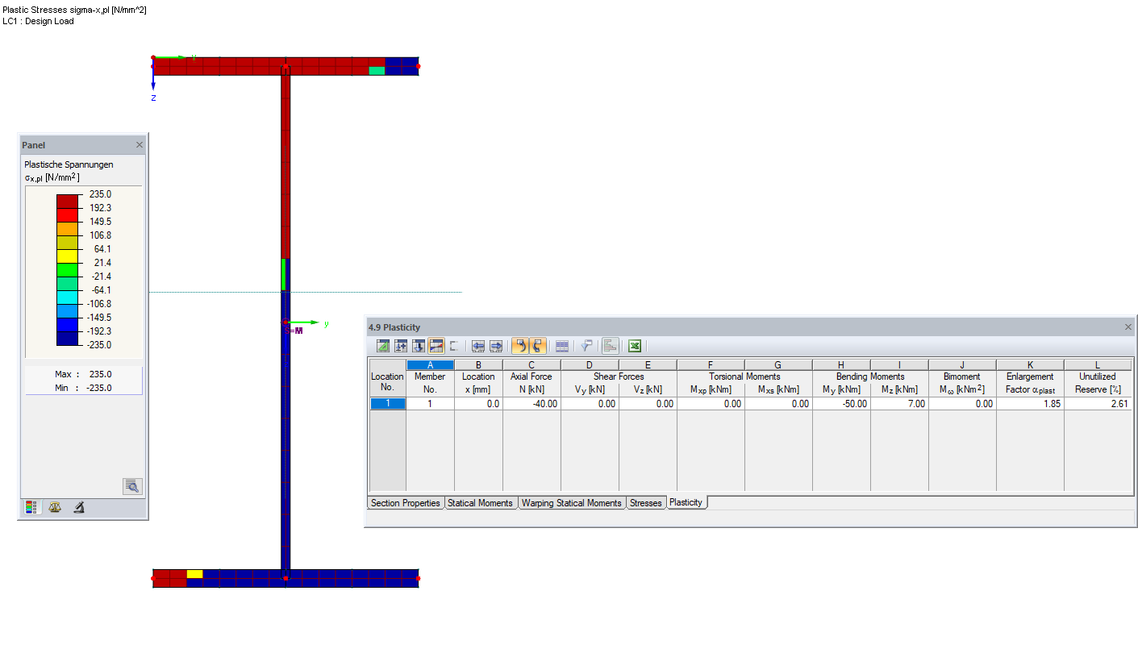Export the Plasticity table to Excel
Screen dimensions: 1138x649
(x=635, y=346)
